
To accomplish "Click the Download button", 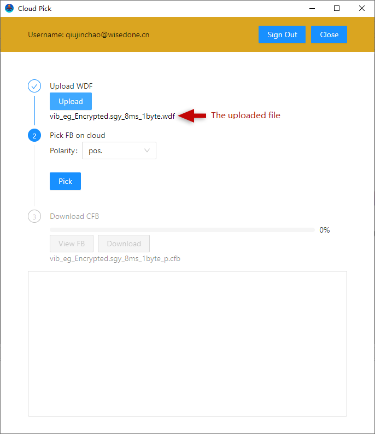I will click(124, 244).
